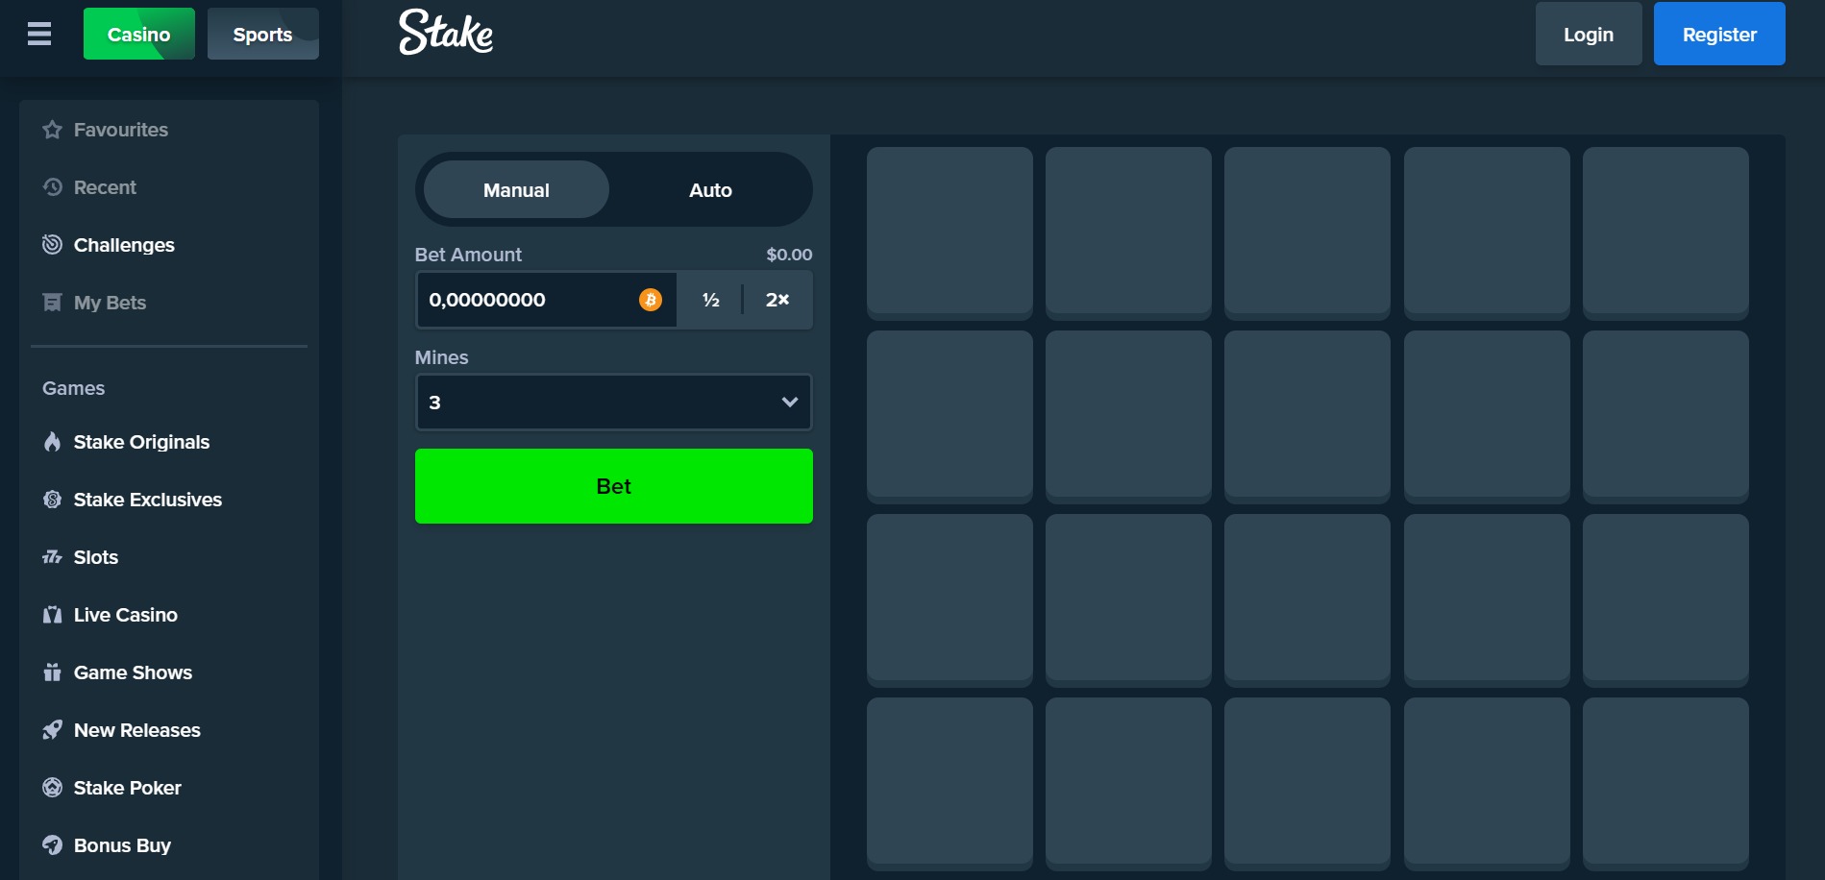The width and height of the screenshot is (1825, 880).
Task: Double the bet with the 2× button
Action: click(777, 300)
